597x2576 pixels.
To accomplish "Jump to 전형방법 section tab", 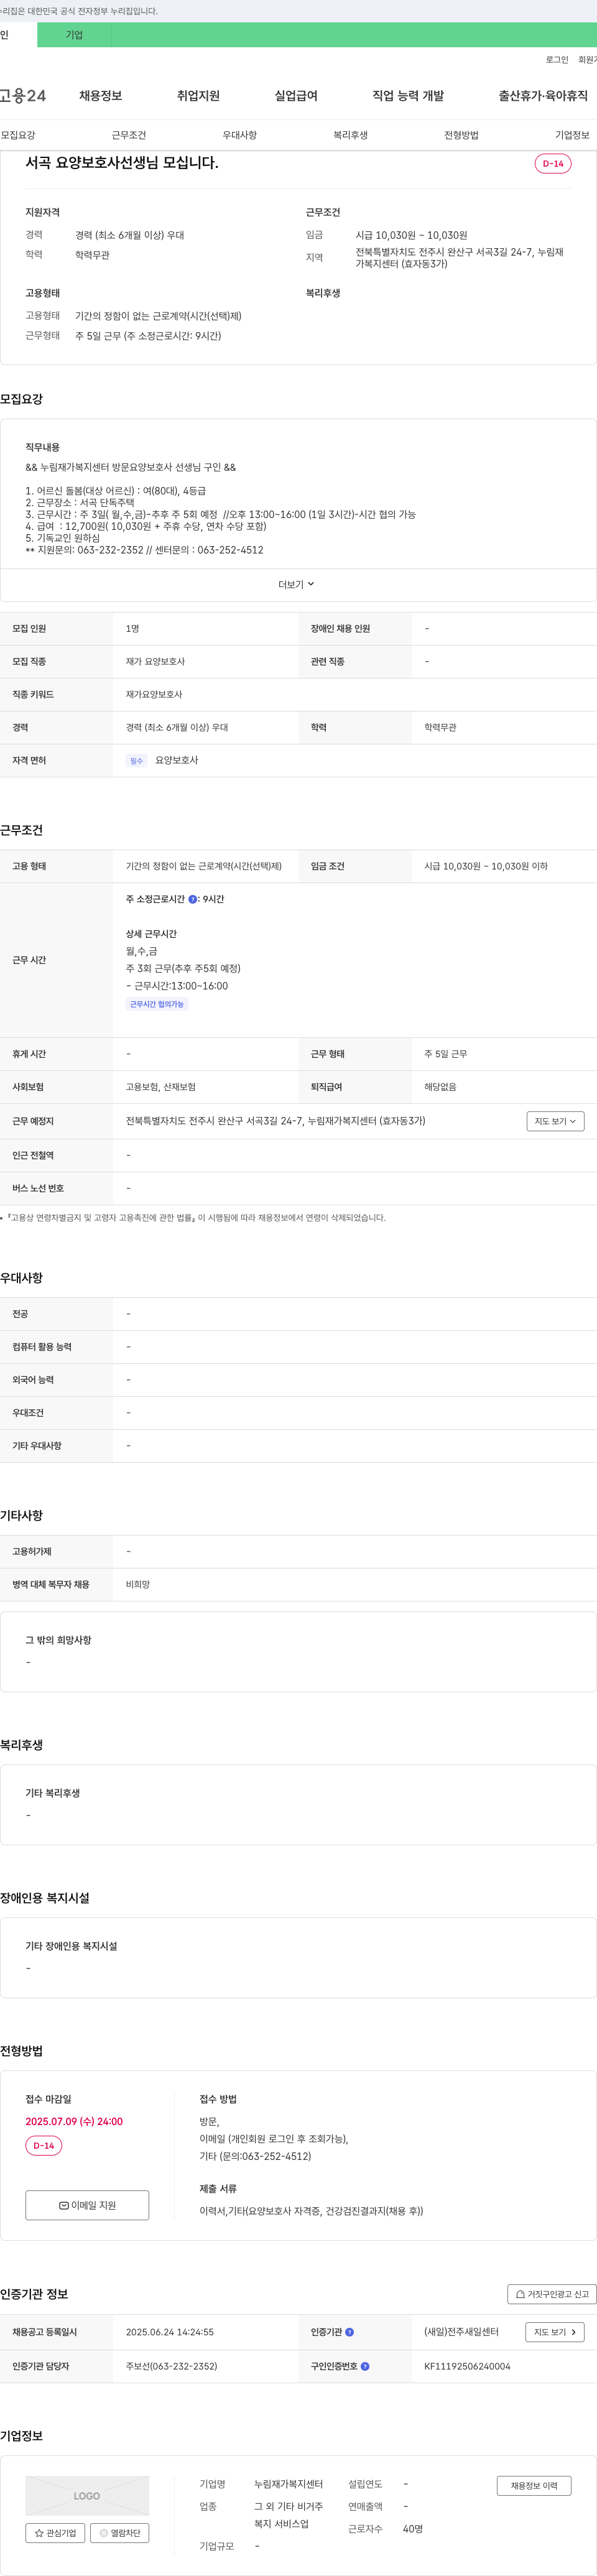I will click(462, 135).
